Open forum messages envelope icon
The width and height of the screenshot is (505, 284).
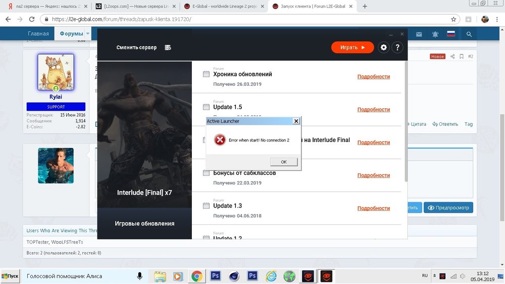(x=419, y=34)
